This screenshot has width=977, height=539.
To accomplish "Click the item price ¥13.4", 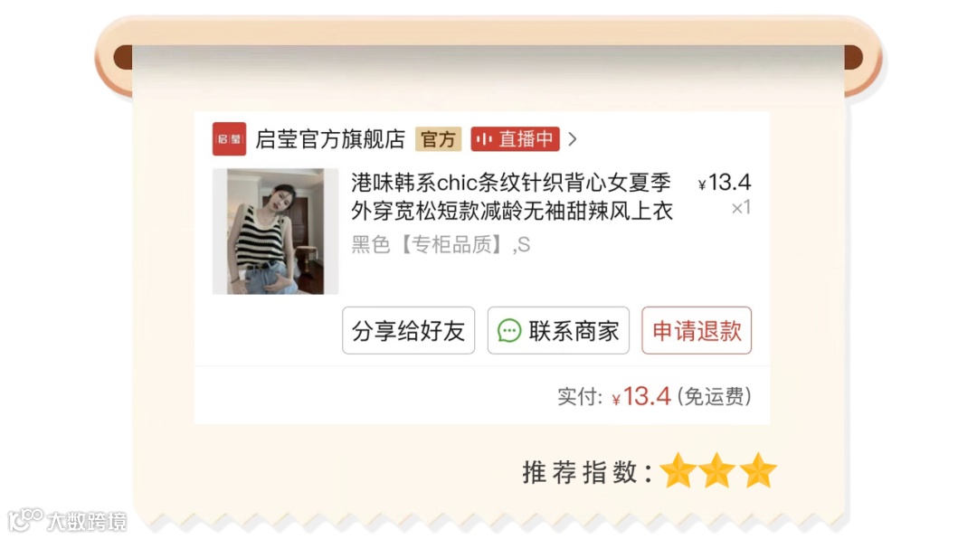I will coord(725,183).
